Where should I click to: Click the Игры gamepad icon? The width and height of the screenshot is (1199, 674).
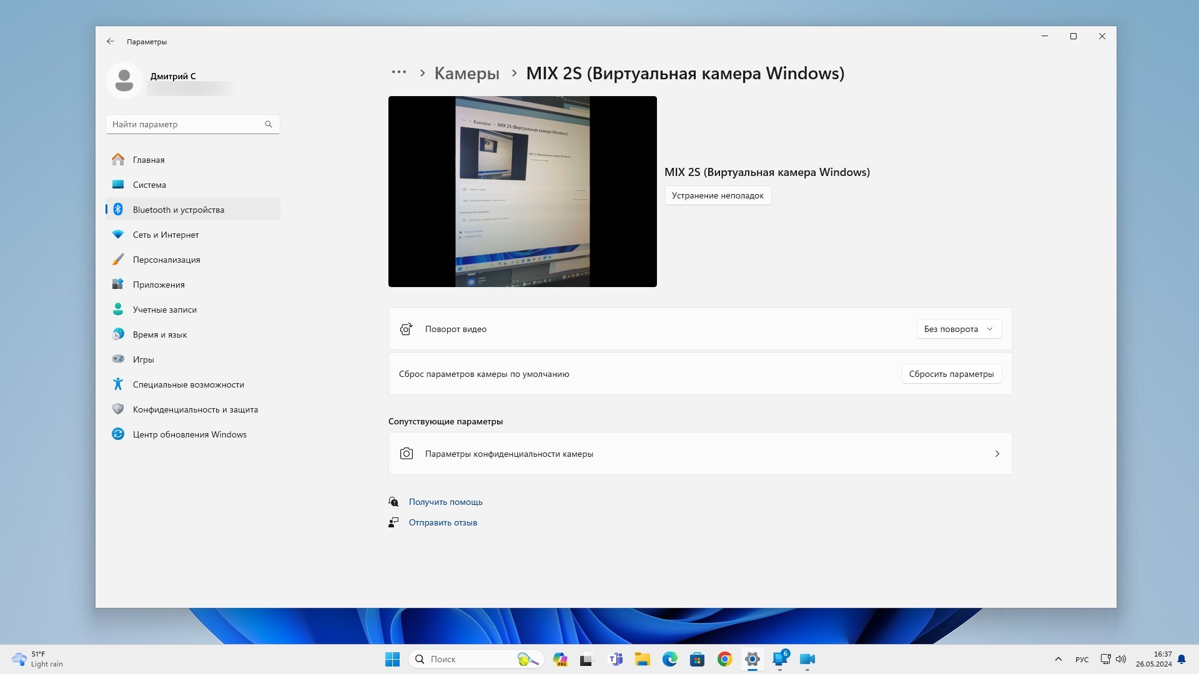click(x=118, y=359)
